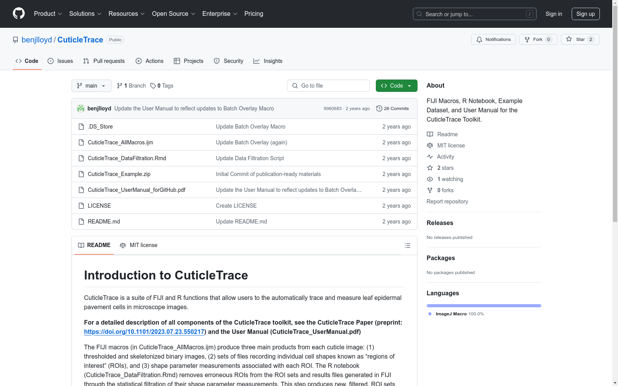Switch to the Insights tab
618x386 pixels.
click(268, 61)
